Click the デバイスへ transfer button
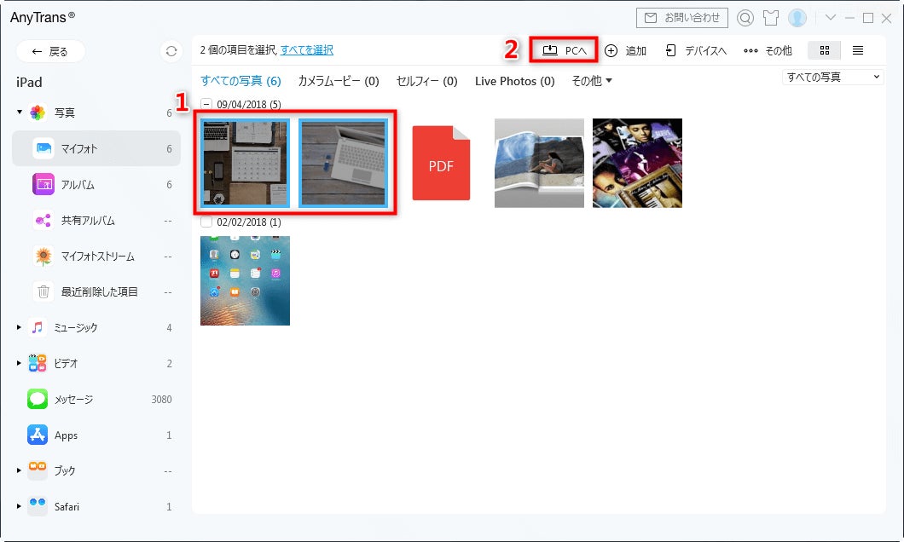 696,50
